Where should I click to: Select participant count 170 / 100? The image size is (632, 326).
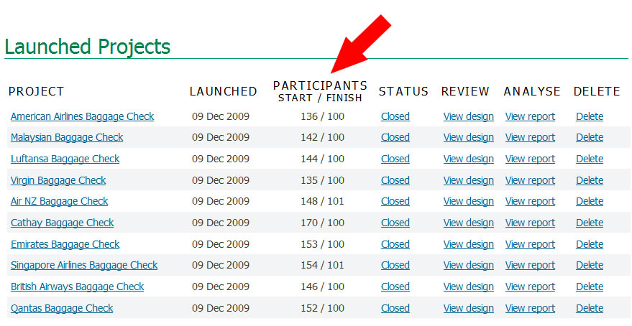pyautogui.click(x=322, y=223)
